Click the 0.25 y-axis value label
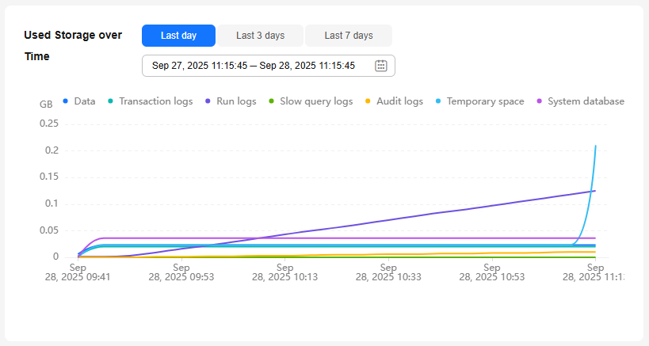649x346 pixels. 48,124
